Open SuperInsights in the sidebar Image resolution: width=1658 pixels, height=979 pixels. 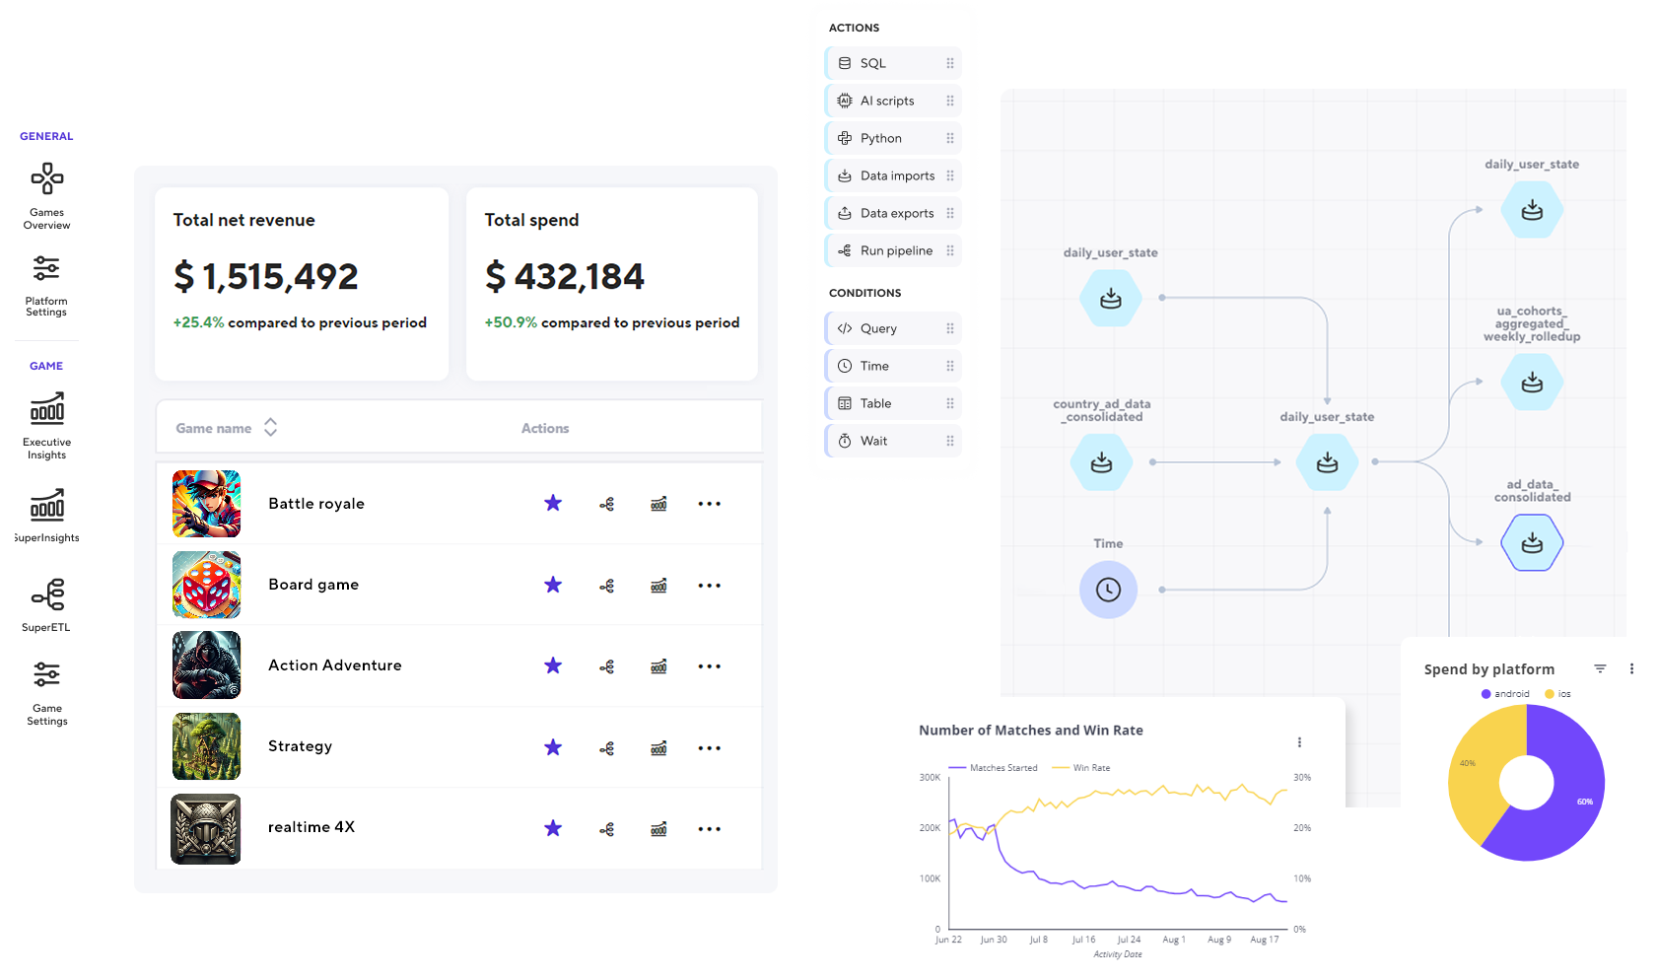(x=46, y=516)
